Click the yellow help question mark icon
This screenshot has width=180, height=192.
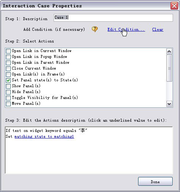(x=95, y=29)
